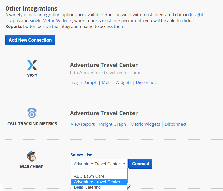Click the adventure-travel-center.com URL
This screenshot has width=223, height=191.
pyautogui.click(x=105, y=73)
